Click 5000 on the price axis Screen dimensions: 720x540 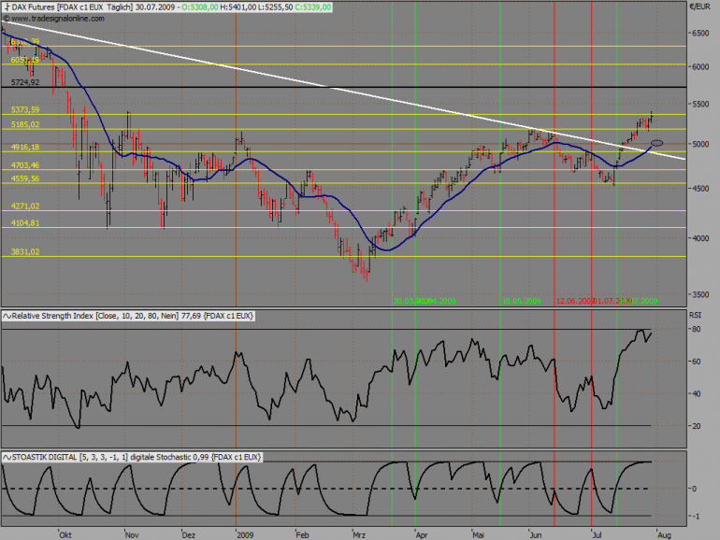coord(700,145)
